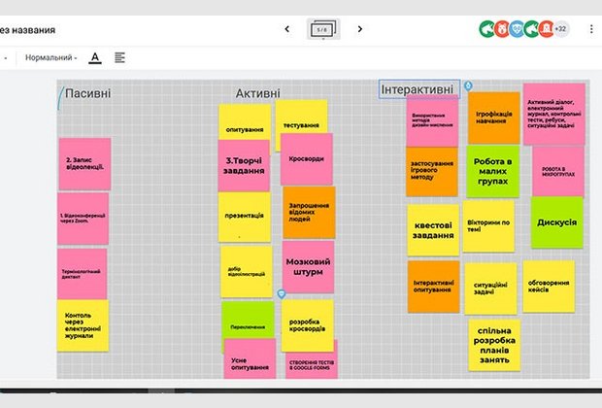Expand the Нормальний text style dropdown
Screen dimensions: 602x408
pos(50,57)
